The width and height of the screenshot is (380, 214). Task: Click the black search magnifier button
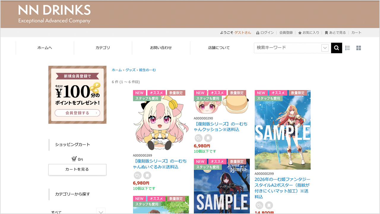tap(336, 48)
